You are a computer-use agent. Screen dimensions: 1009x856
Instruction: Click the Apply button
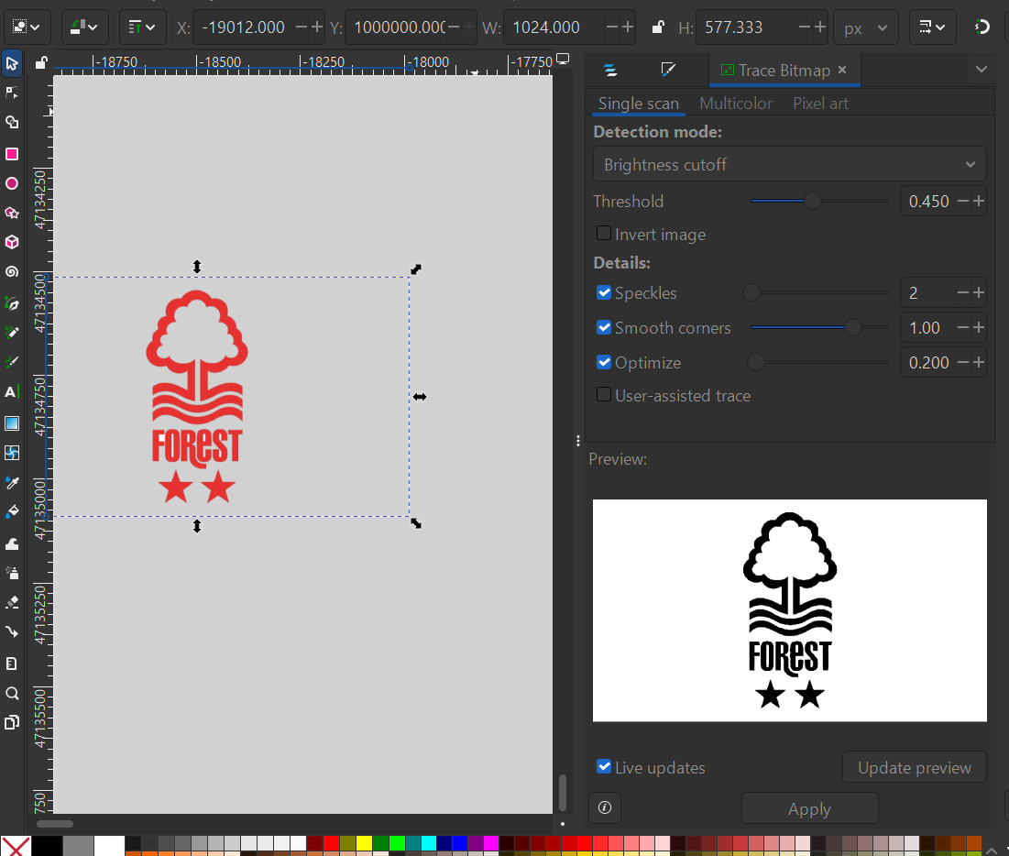809,808
